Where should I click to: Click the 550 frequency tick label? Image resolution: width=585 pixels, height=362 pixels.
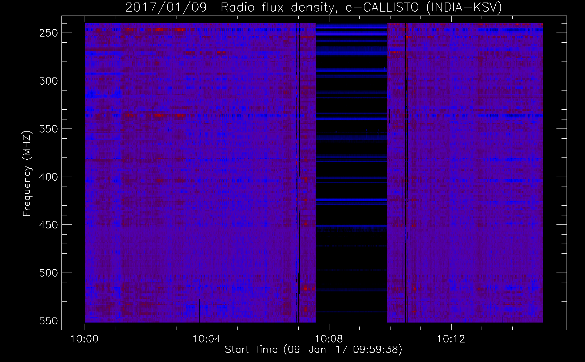click(x=48, y=321)
